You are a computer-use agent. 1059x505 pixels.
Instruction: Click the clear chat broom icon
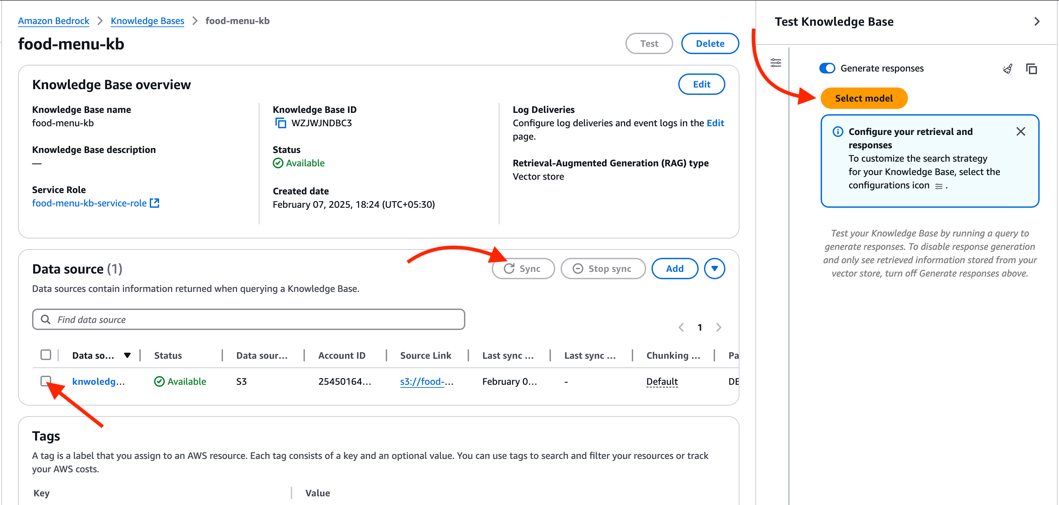coord(1007,68)
